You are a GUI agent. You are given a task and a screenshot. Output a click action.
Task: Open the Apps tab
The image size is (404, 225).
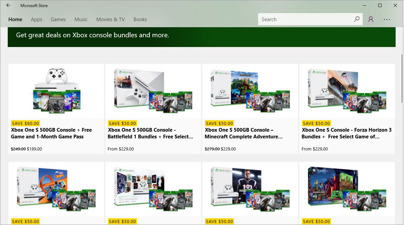click(x=37, y=19)
